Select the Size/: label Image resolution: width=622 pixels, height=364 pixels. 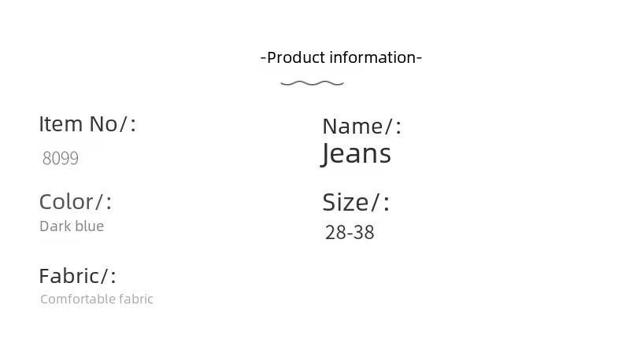[x=356, y=202]
